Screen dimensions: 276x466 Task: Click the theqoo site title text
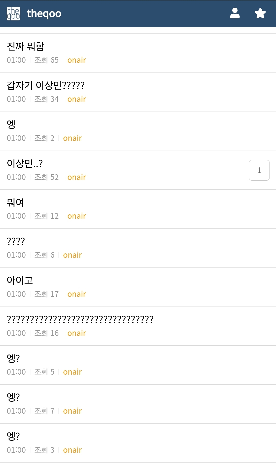click(x=44, y=14)
